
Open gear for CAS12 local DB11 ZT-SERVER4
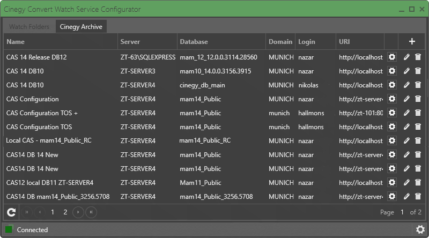point(392,182)
